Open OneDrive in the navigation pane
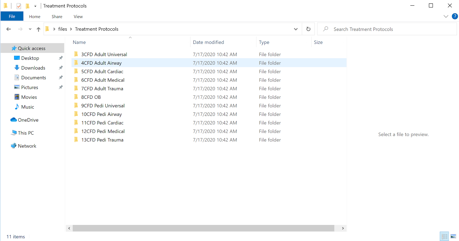Screen dimensions: 459x241 click(x=28, y=120)
